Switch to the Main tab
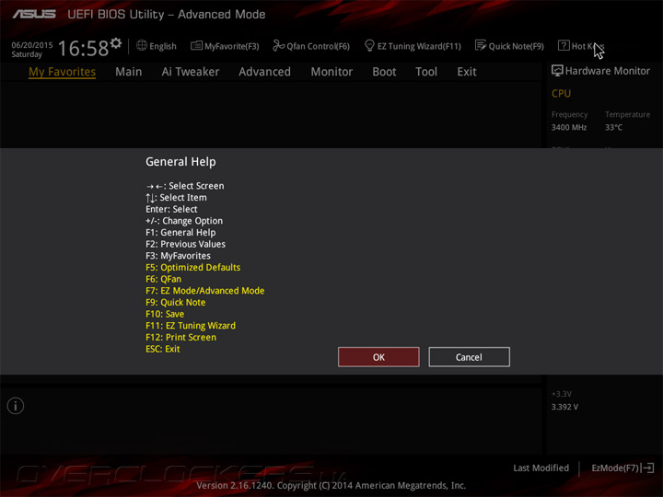The image size is (663, 497). (x=129, y=72)
